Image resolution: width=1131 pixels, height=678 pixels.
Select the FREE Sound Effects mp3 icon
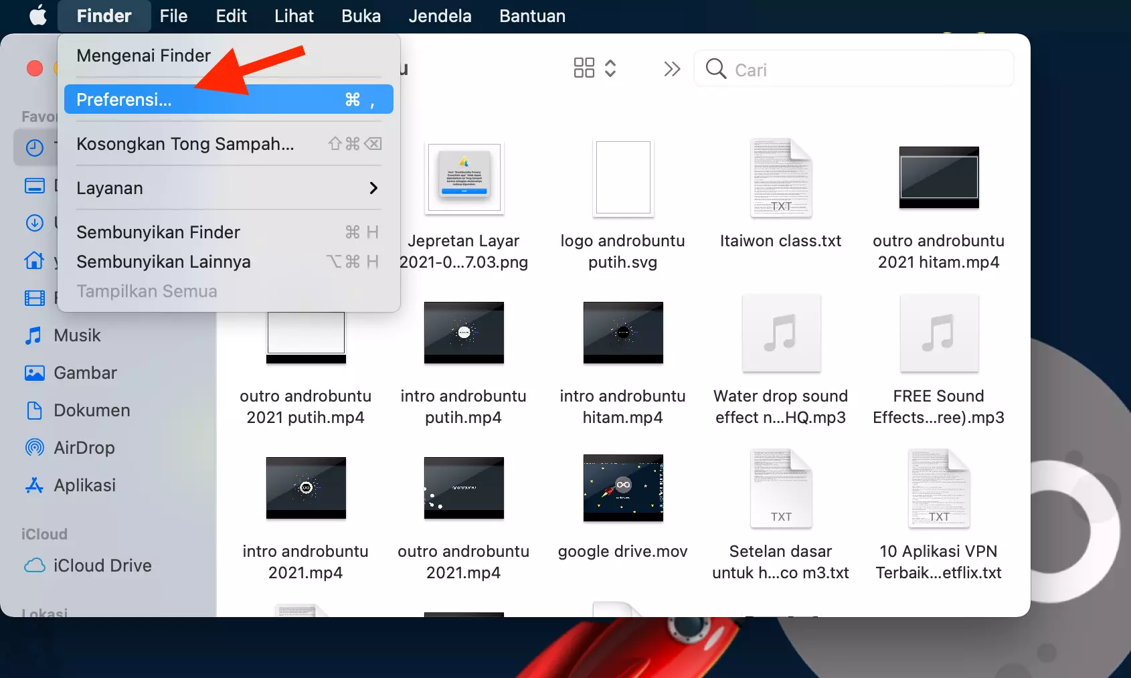[939, 333]
